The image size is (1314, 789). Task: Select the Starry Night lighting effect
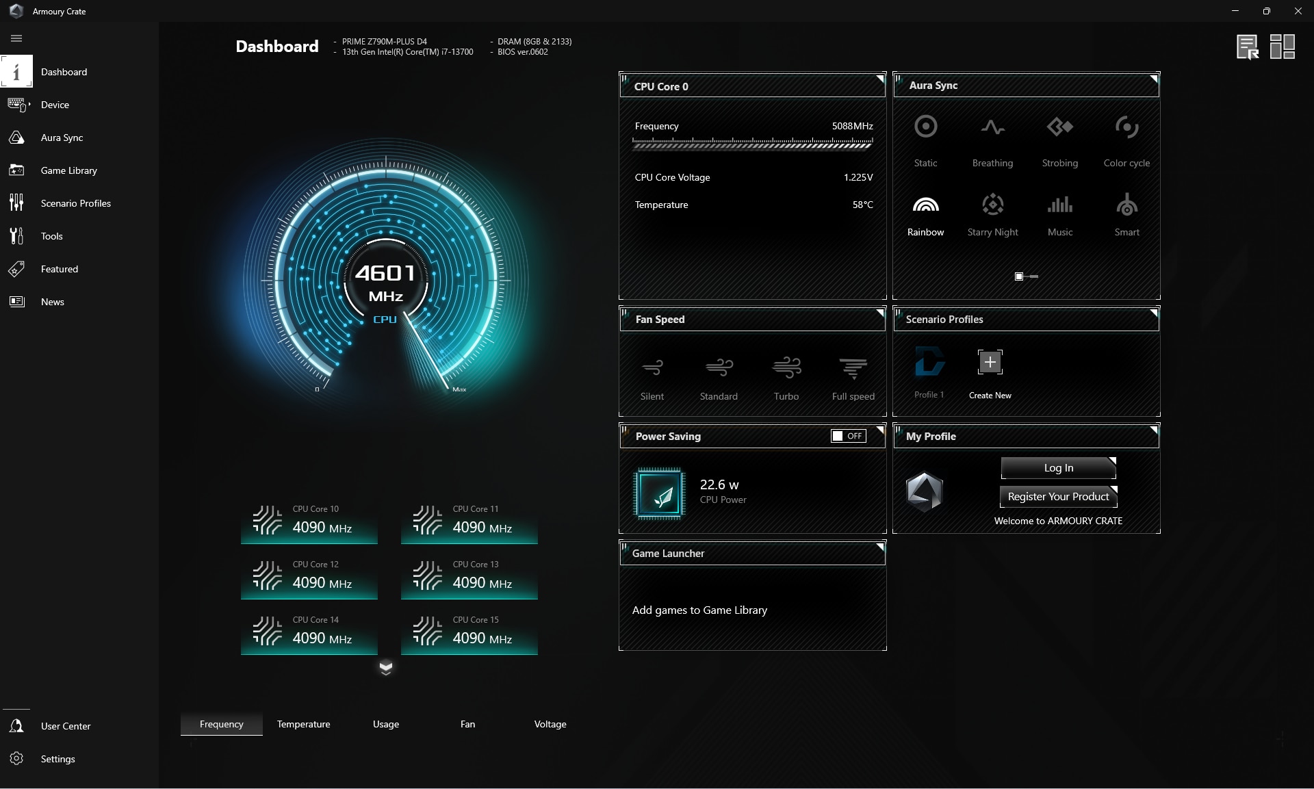coord(992,215)
